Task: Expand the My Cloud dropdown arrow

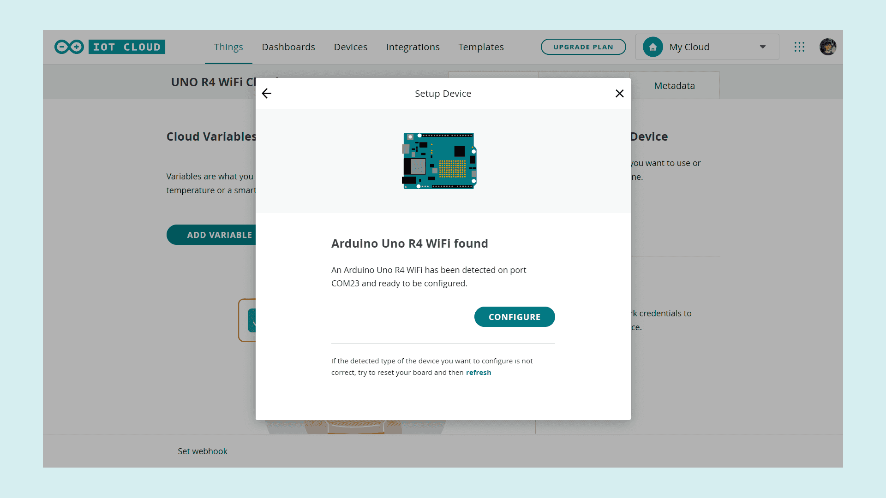Action: click(x=762, y=47)
